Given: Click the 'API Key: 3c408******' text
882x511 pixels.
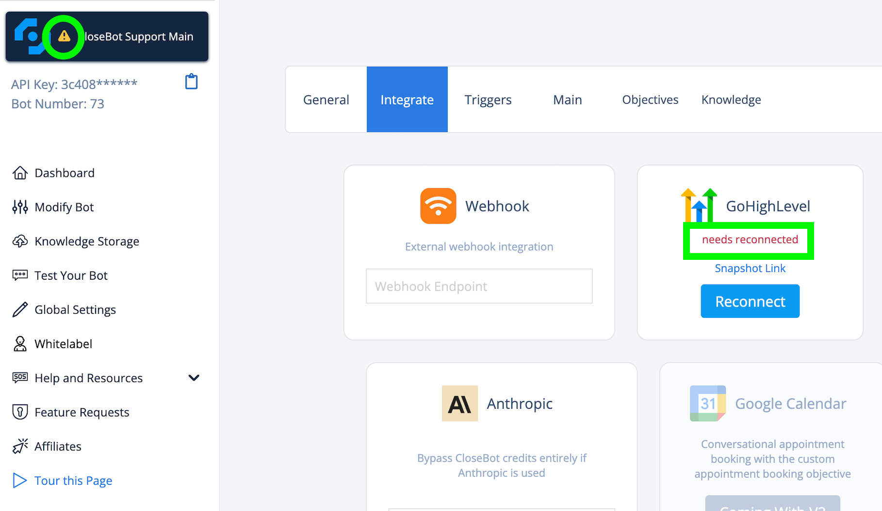Looking at the screenshot, I should click(74, 84).
